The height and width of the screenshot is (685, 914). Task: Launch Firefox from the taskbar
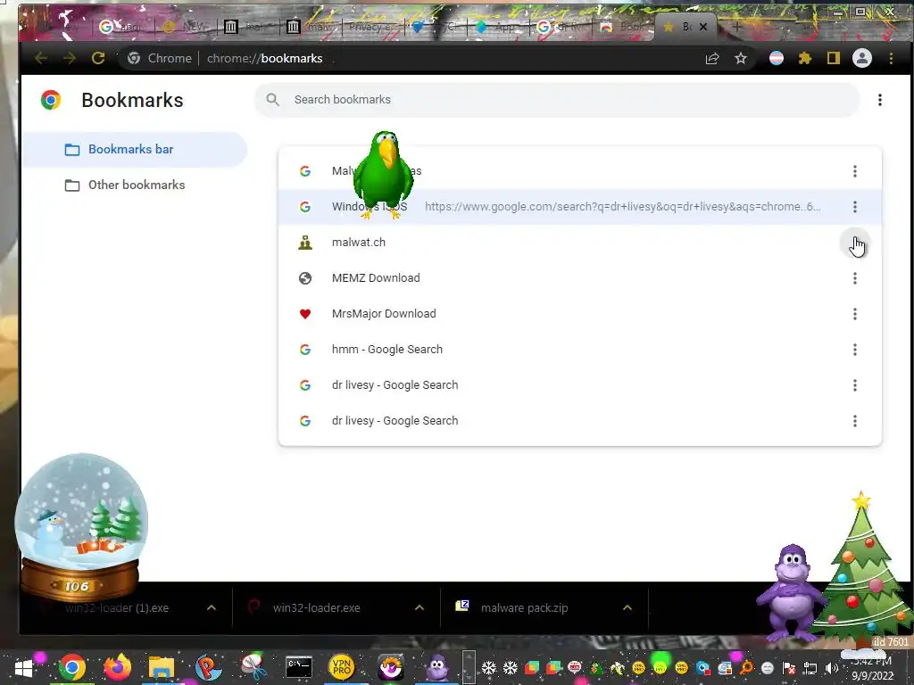(118, 667)
